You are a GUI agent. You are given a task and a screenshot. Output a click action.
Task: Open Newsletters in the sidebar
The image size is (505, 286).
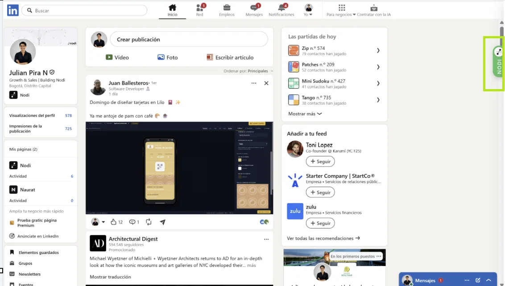[25, 274]
